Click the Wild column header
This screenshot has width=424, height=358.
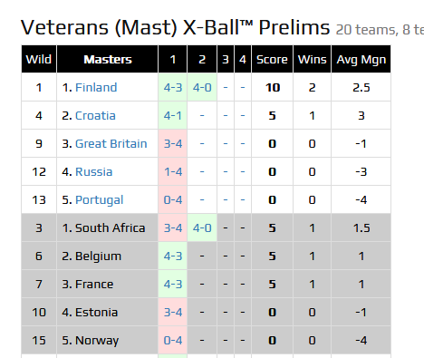coord(39,59)
